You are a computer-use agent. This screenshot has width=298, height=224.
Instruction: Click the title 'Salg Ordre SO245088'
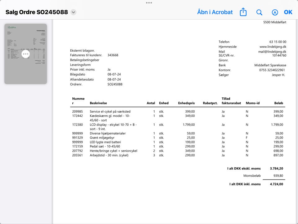click(37, 12)
